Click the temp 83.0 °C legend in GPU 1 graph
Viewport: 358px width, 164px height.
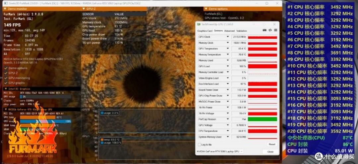110,140
